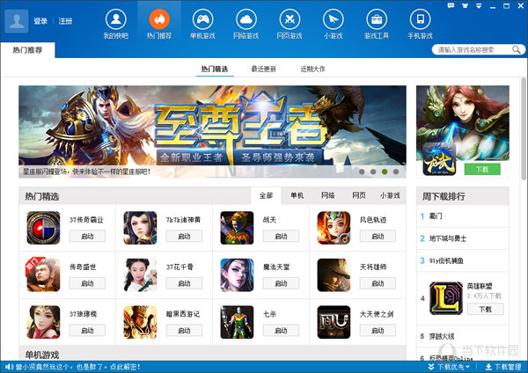Select the green third carousel dot
Viewport: 528px width, 373px height.
point(385,172)
